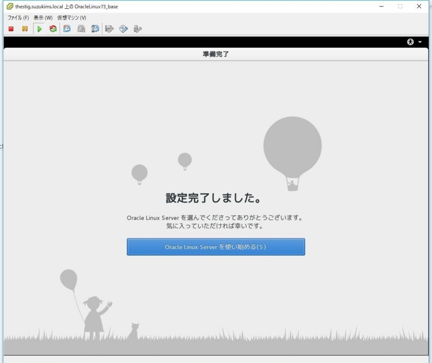Click the 準備完了 header title

(x=215, y=54)
